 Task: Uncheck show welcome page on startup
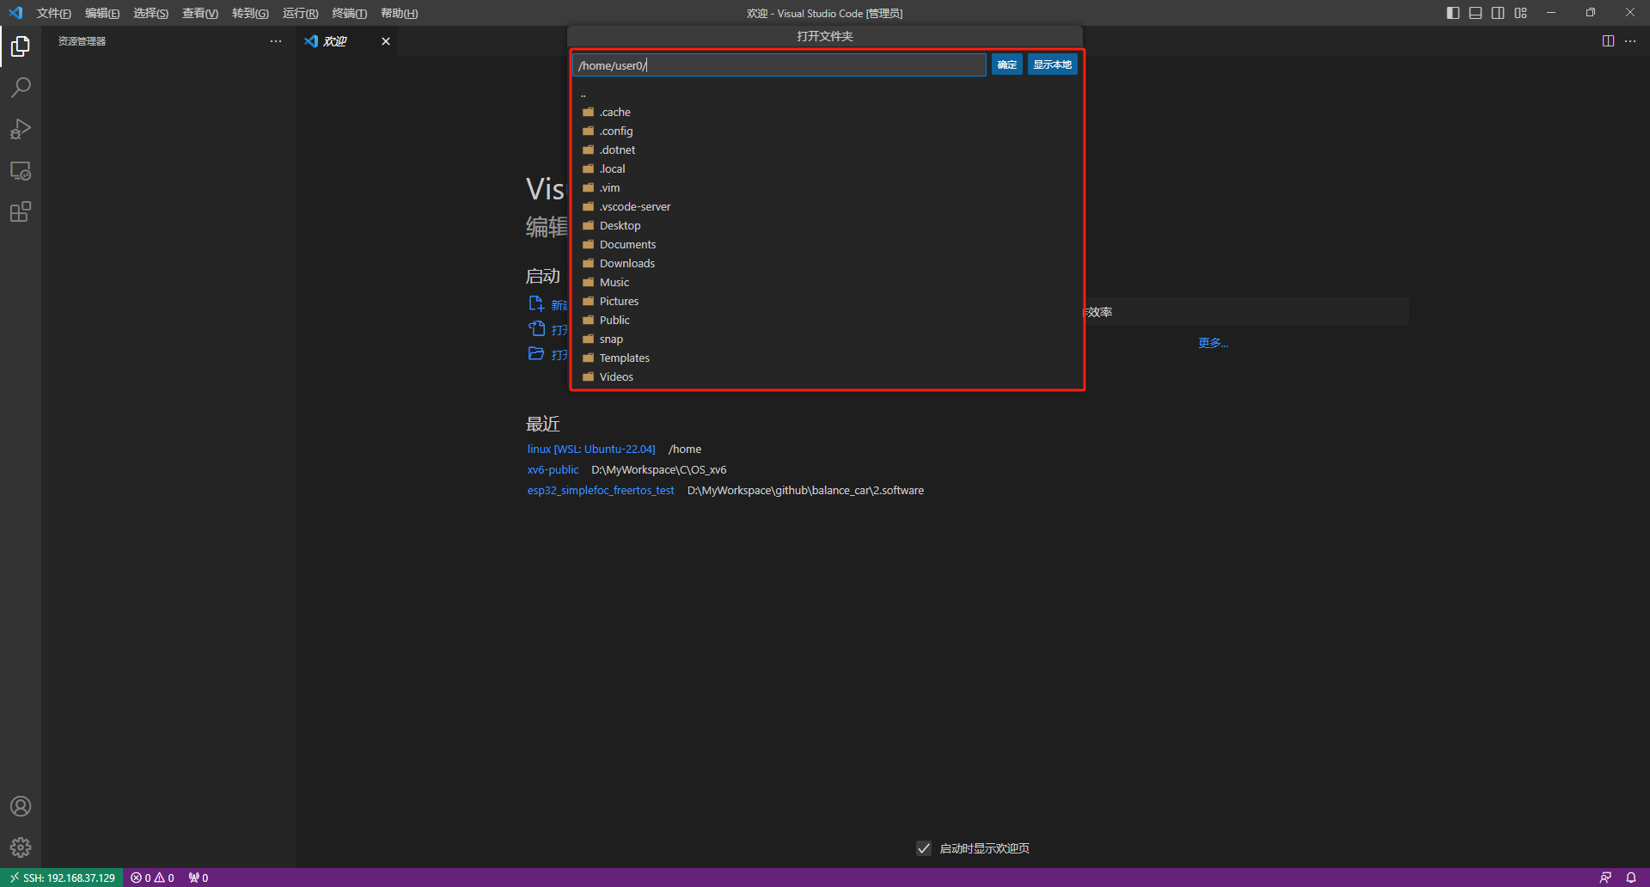[x=924, y=848]
